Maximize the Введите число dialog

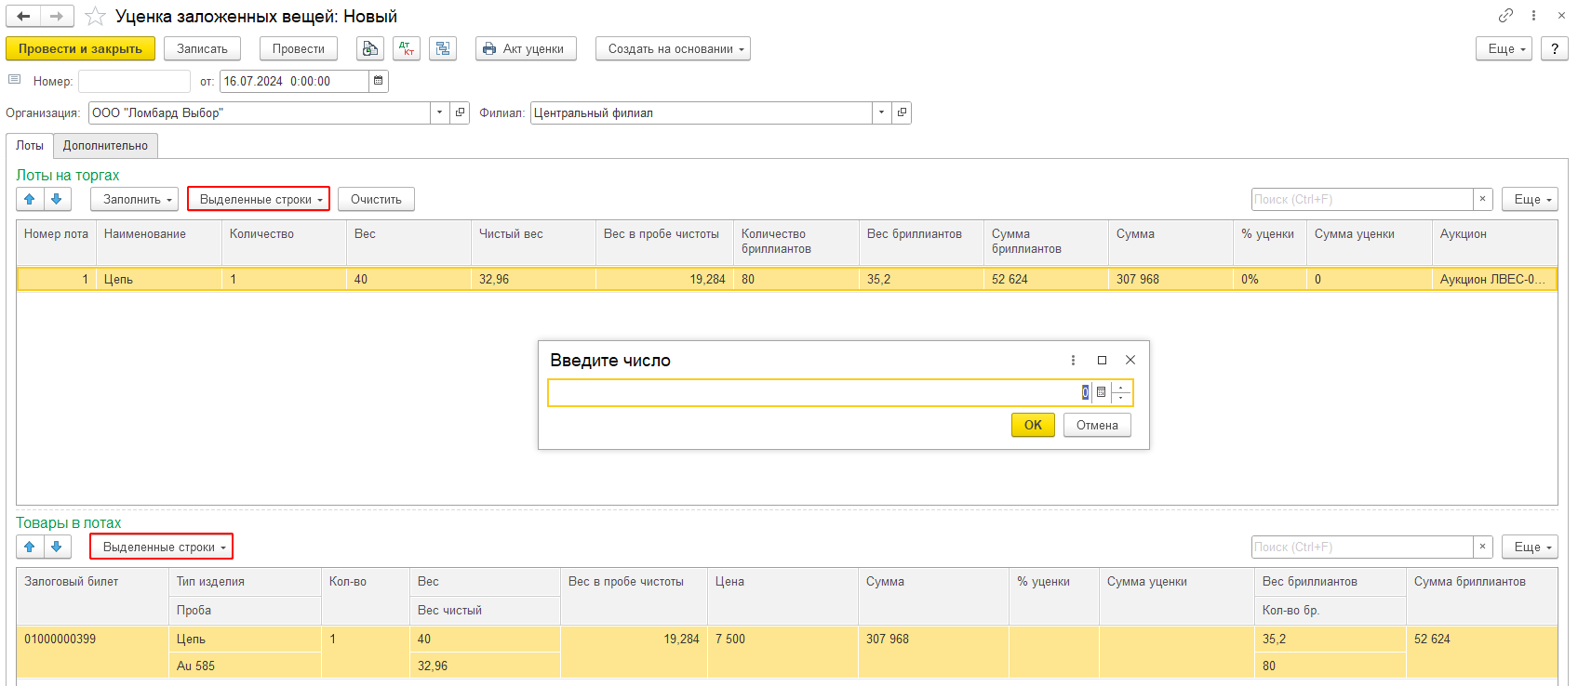tap(1102, 360)
